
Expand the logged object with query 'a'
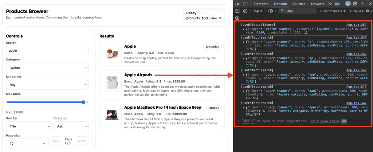[243, 42]
